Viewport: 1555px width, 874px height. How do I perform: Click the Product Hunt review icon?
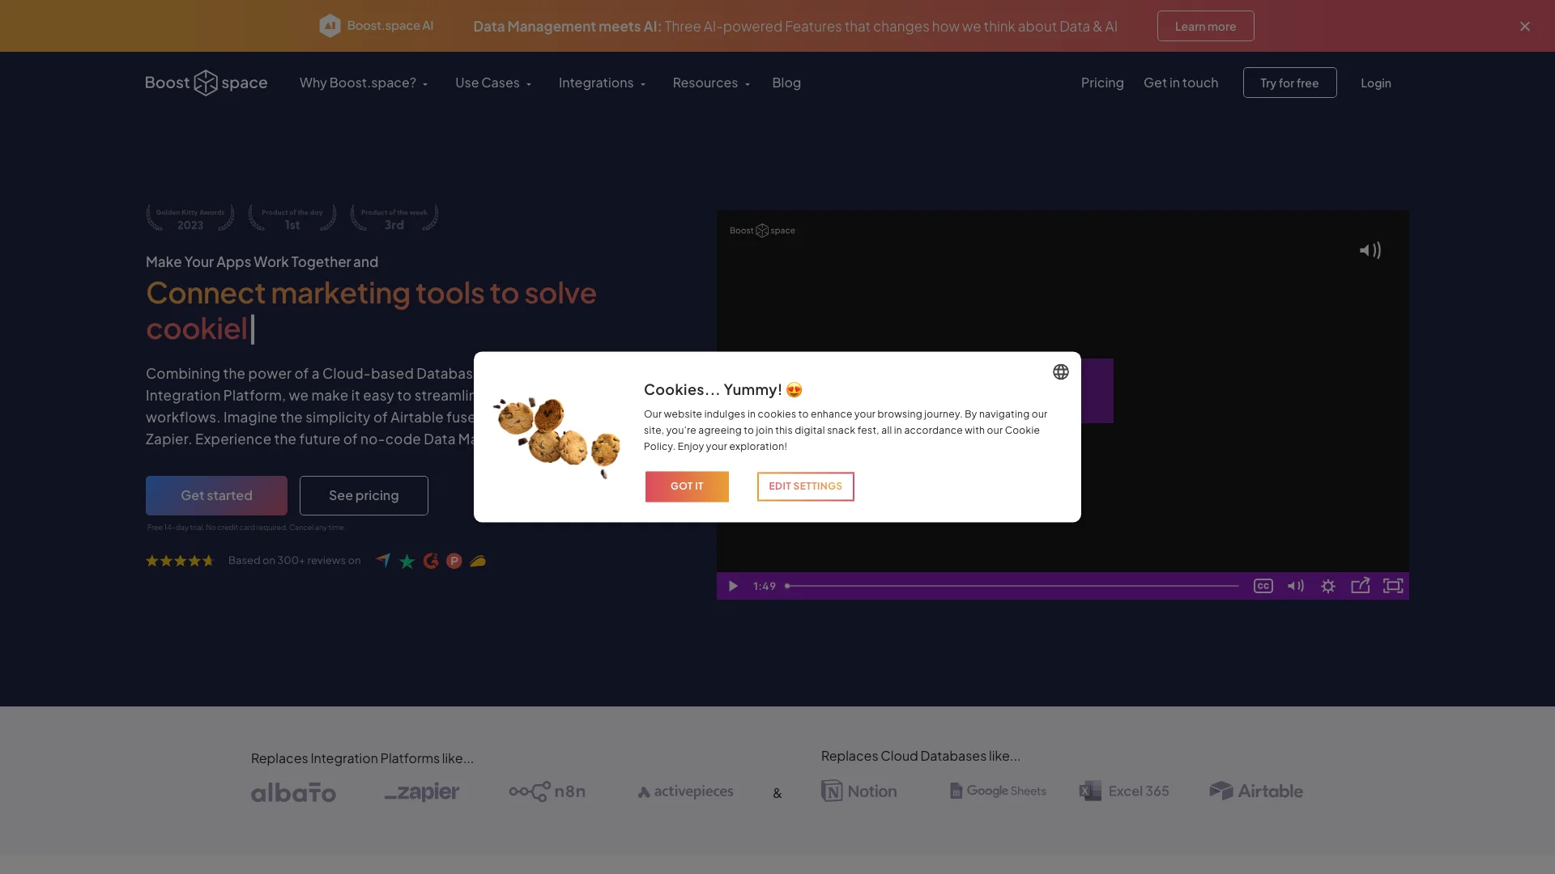click(x=454, y=561)
